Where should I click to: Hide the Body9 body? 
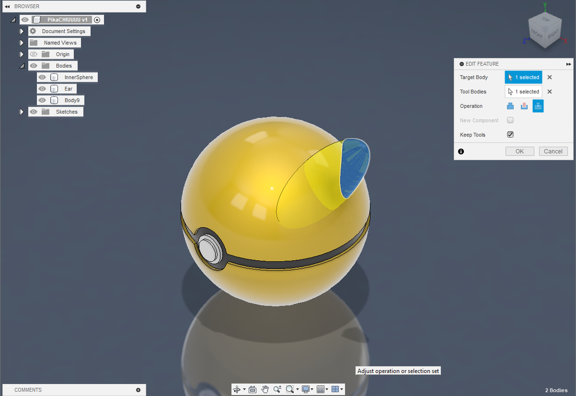[42, 100]
